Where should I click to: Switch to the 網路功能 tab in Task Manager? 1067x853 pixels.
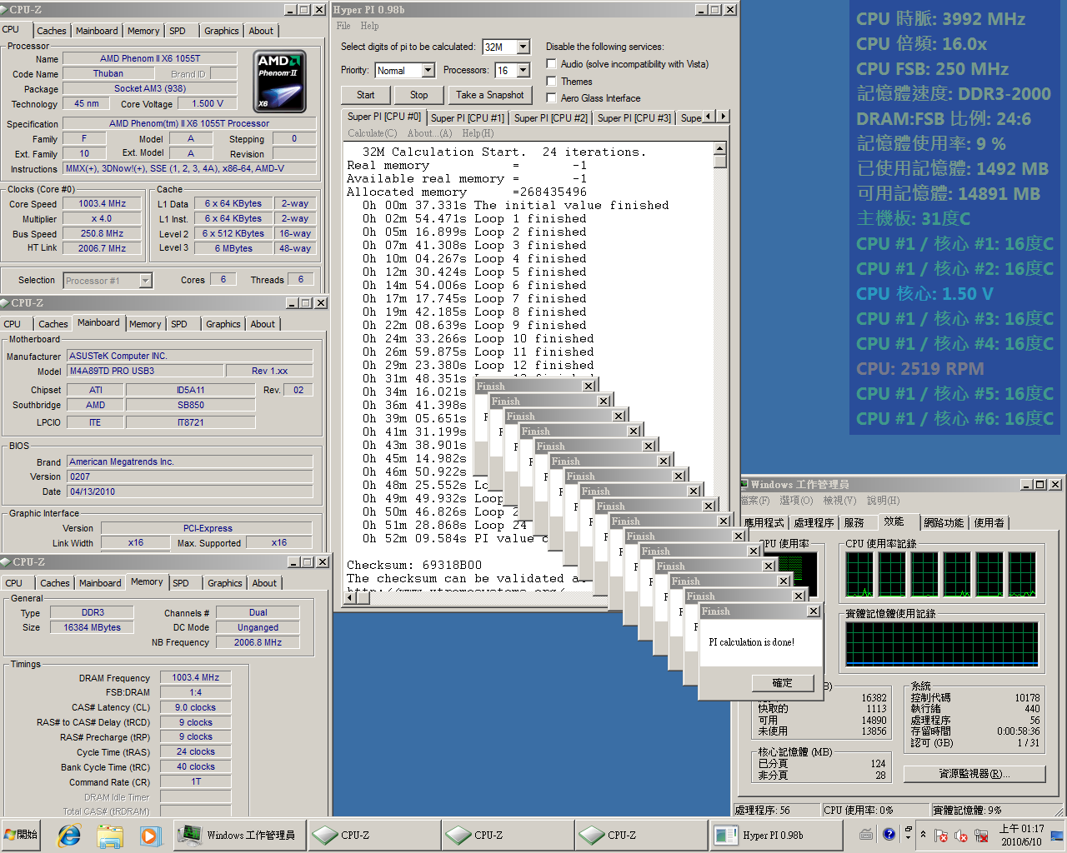click(944, 523)
